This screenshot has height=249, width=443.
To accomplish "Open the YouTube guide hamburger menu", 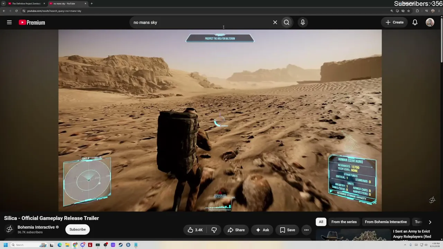I will coord(9,22).
